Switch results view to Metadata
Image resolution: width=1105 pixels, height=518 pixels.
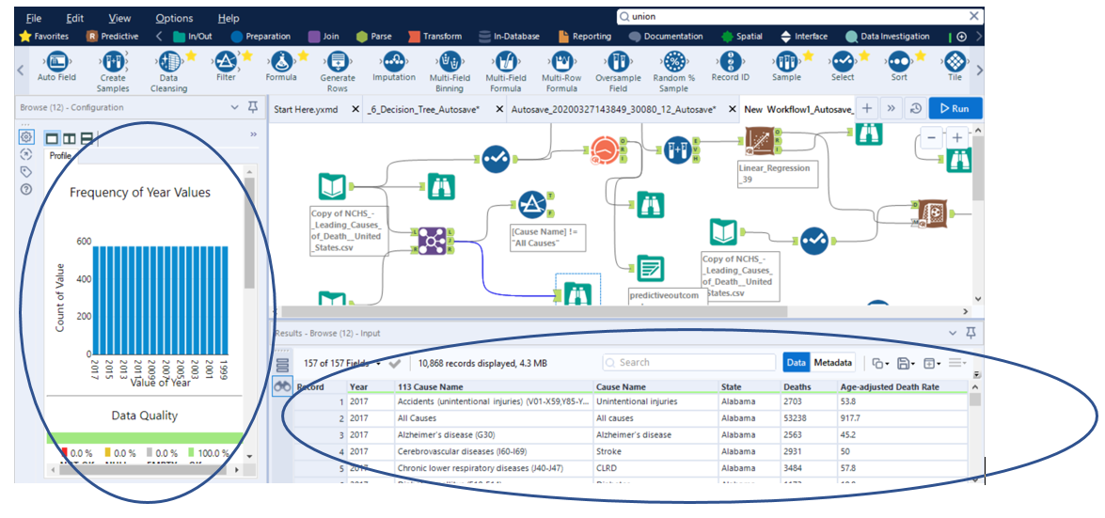(832, 363)
